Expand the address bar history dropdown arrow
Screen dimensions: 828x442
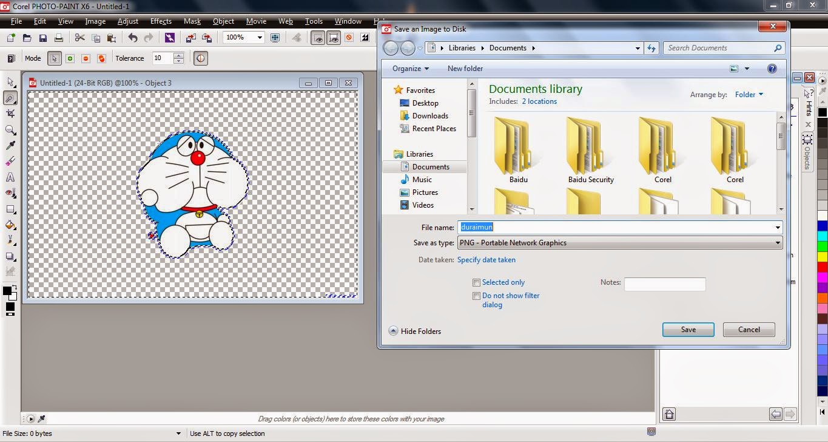638,48
